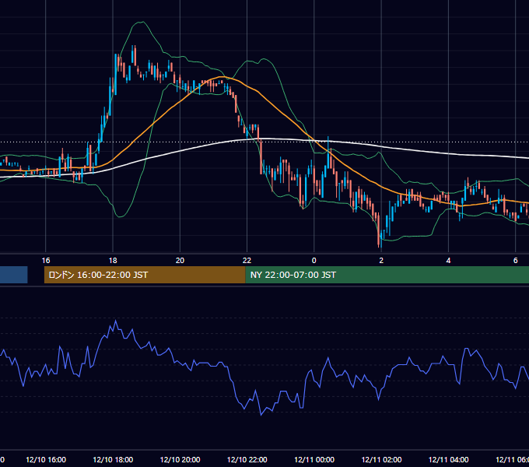This screenshot has width=529, height=467.
Task: Click the London 16:00-22:00 JST session bar
Action: (145, 275)
